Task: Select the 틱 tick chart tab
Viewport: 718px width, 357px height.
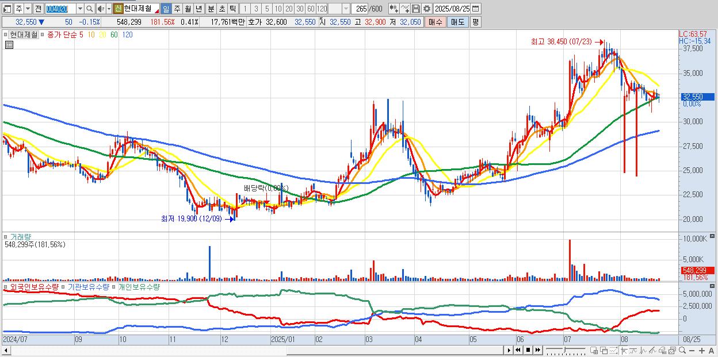Action: tap(232, 9)
